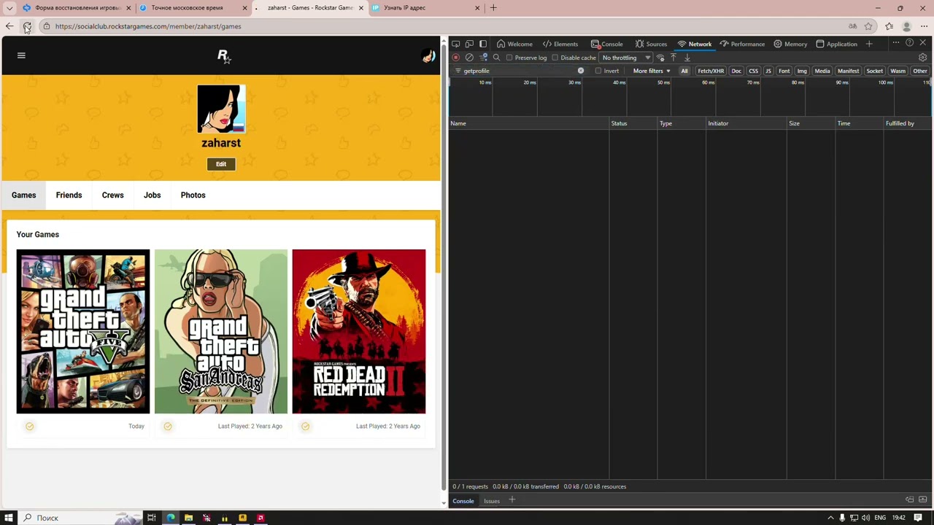The width and height of the screenshot is (934, 525).
Task: Close the 'Узнать IP адрес' tab
Action: click(x=477, y=8)
